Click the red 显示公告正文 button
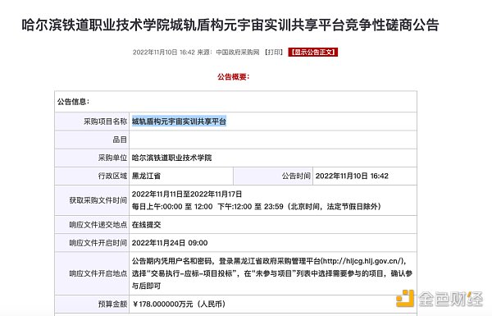This screenshot has width=492, height=316. pos(313,53)
